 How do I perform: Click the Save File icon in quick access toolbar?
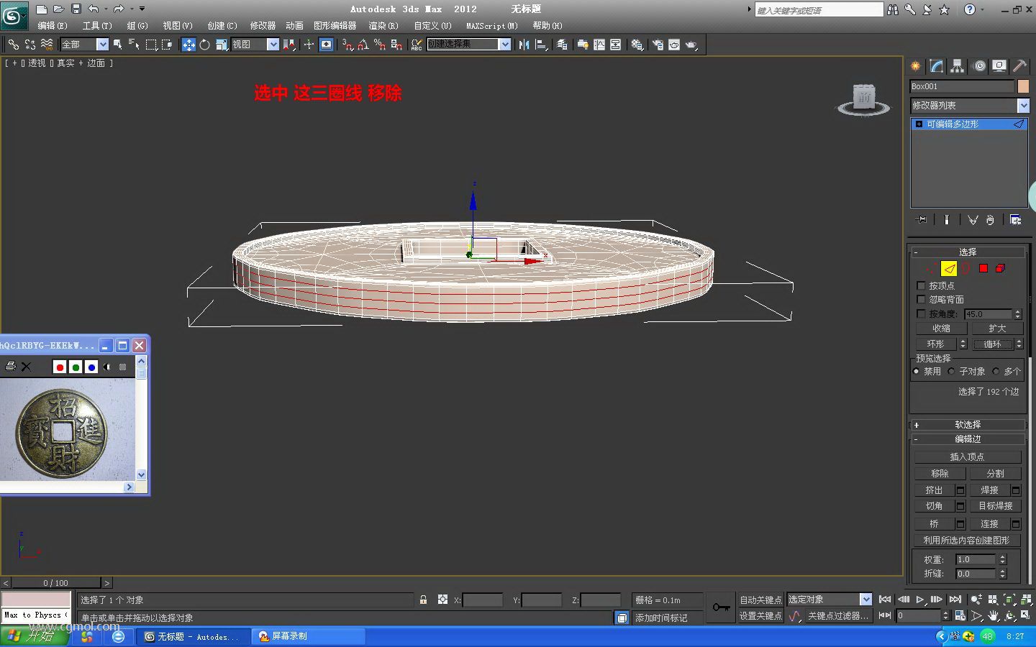coord(76,9)
